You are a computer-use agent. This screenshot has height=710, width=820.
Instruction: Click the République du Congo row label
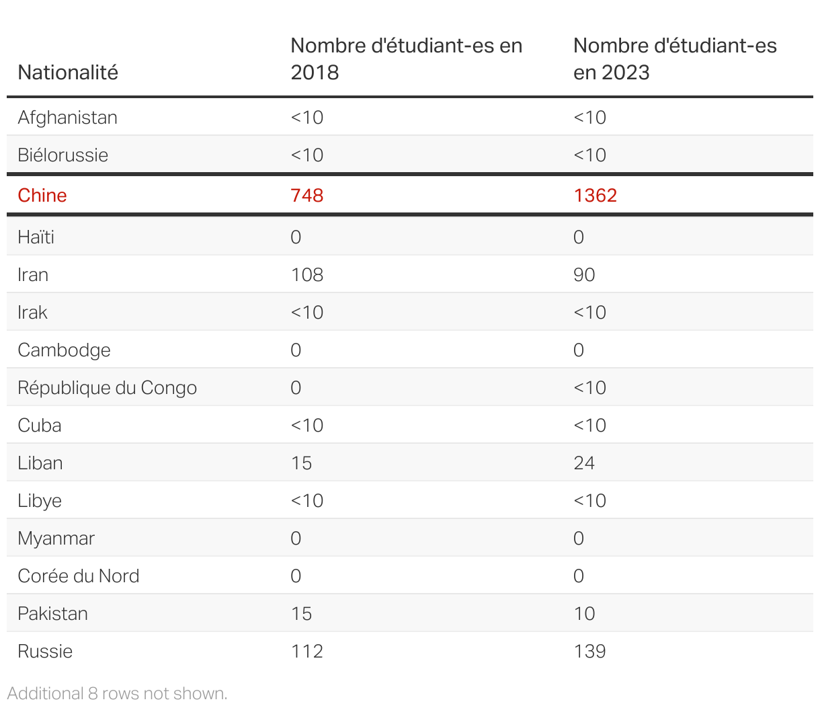pyautogui.click(x=108, y=387)
